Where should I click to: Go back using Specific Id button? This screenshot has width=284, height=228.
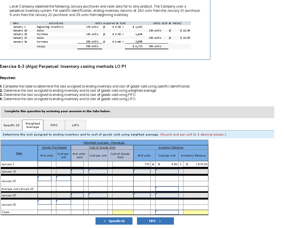(114, 221)
